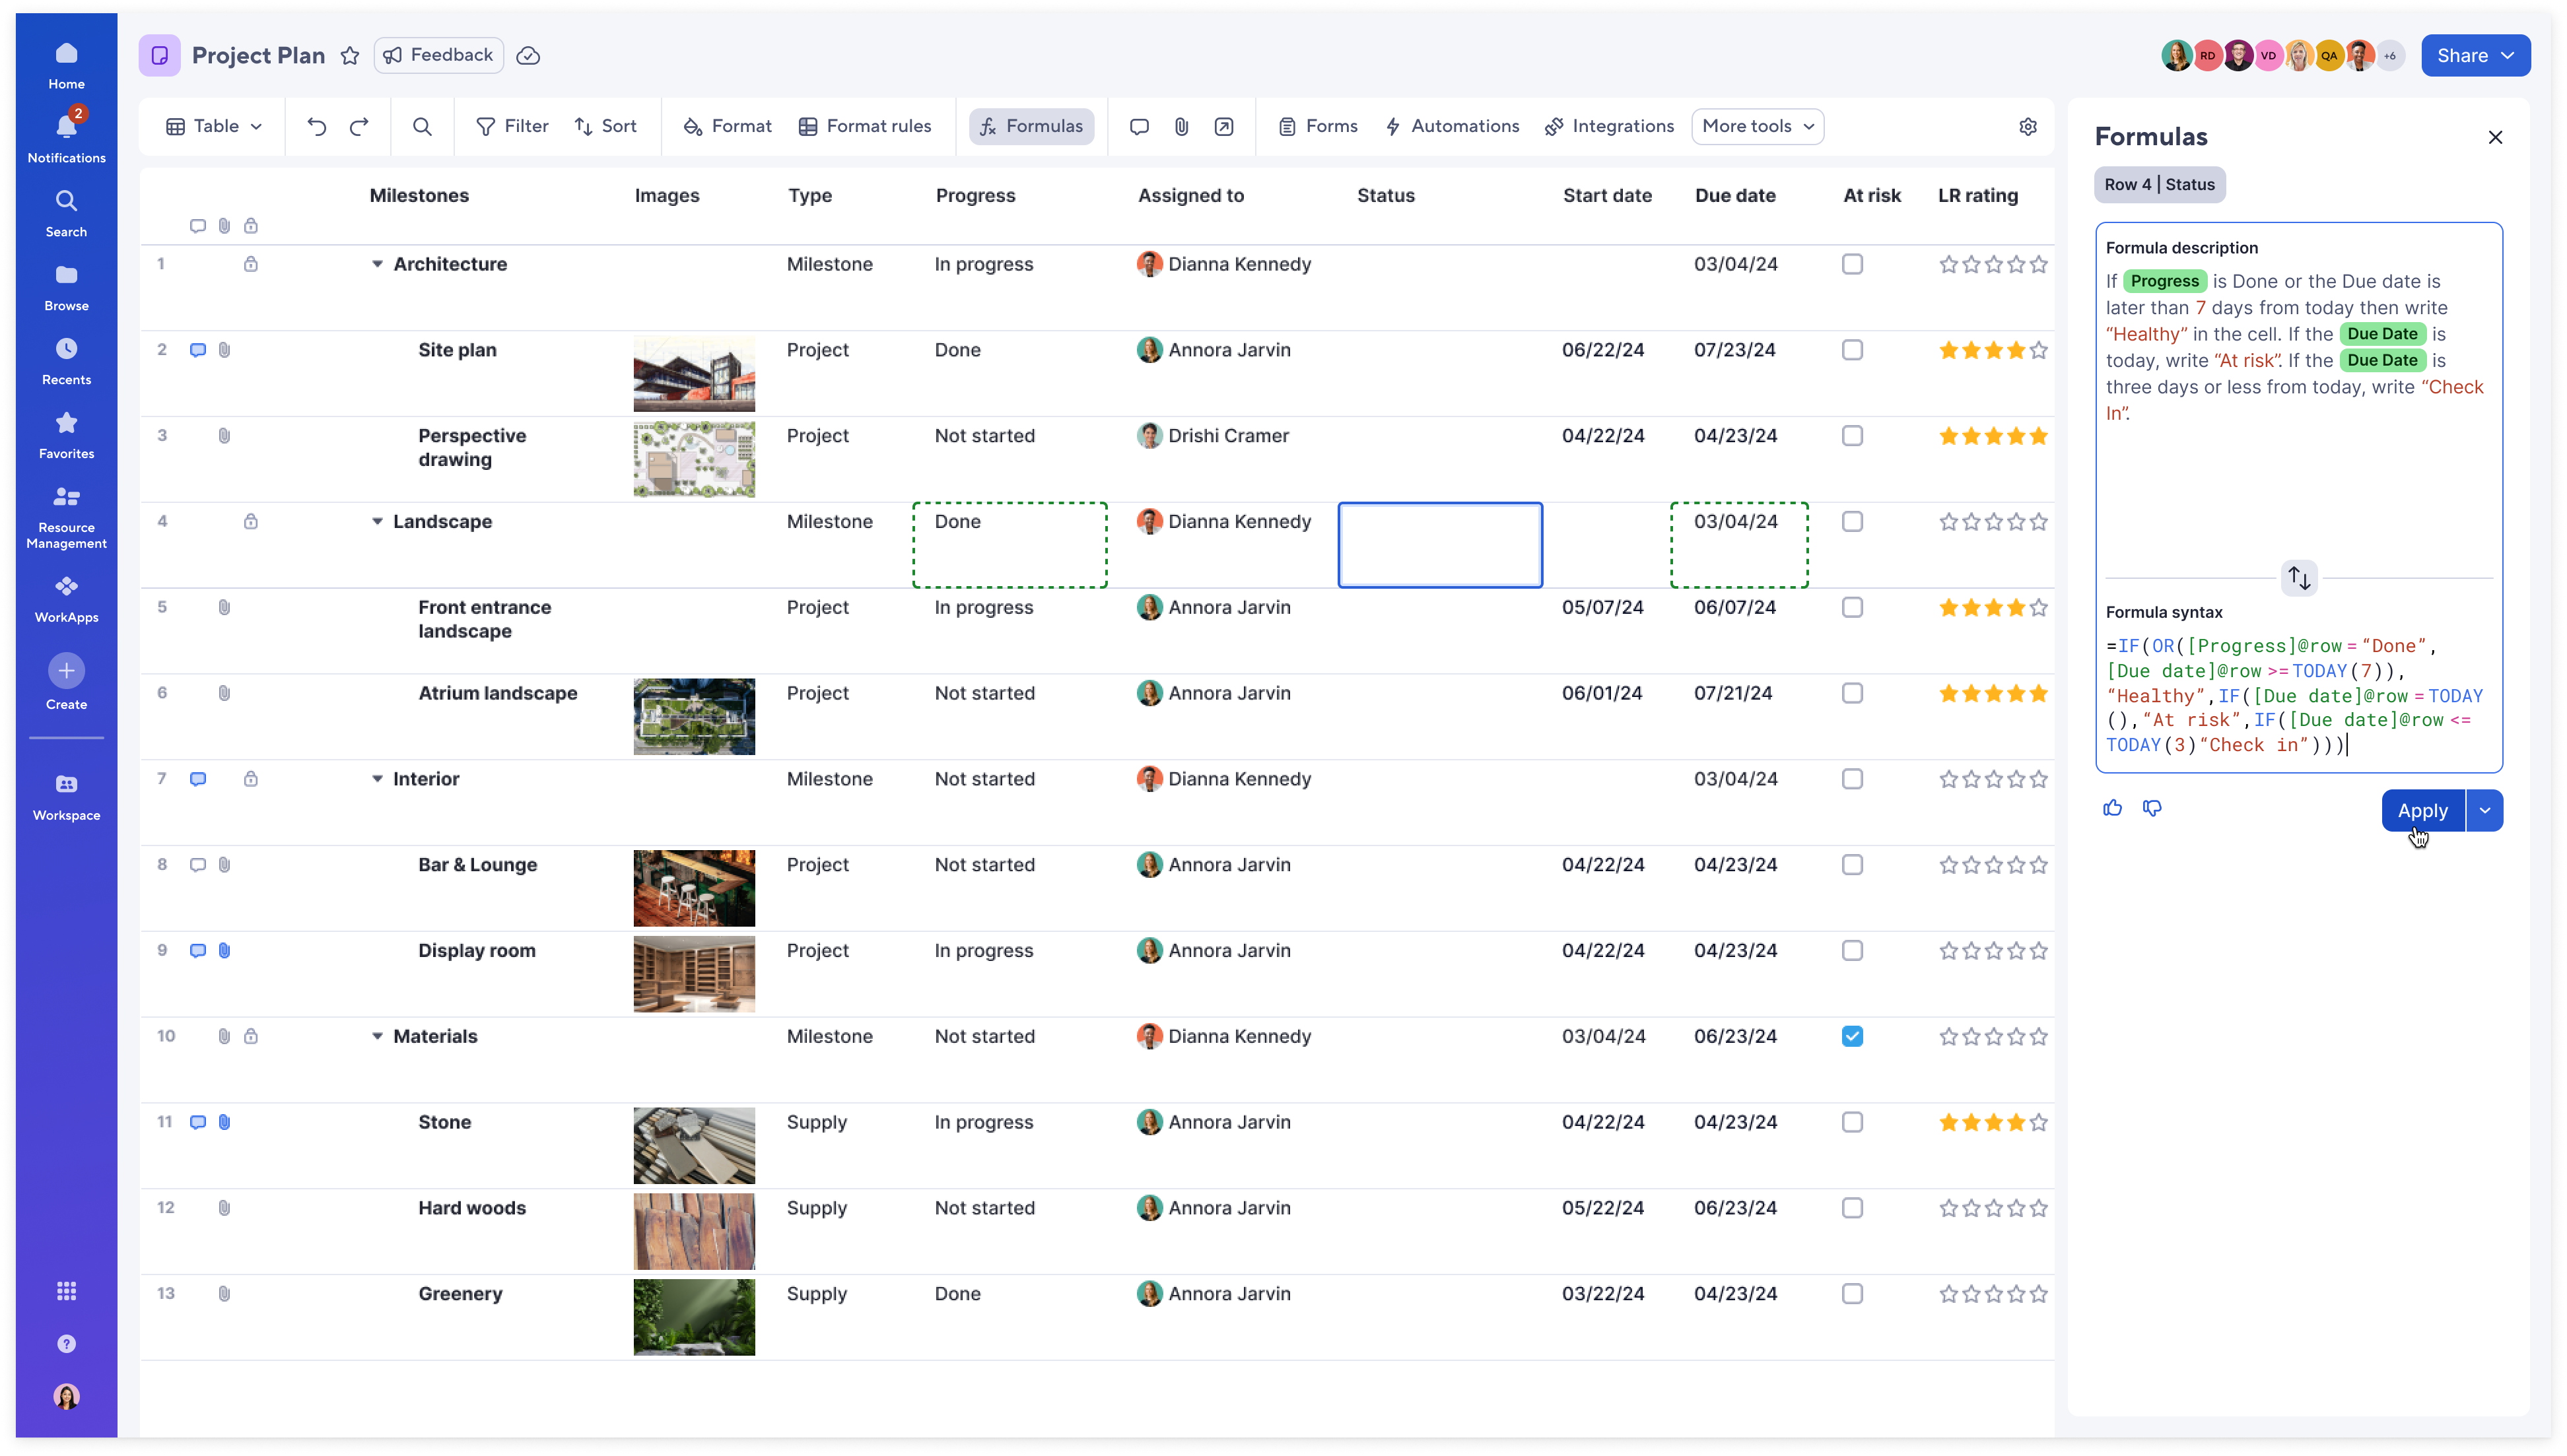This screenshot has width=2567, height=1456.
Task: Open the Automations toolbar item
Action: coord(1452,126)
